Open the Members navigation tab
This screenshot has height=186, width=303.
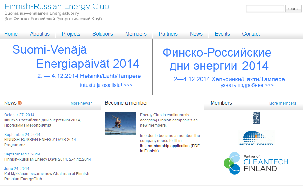click(136, 34)
